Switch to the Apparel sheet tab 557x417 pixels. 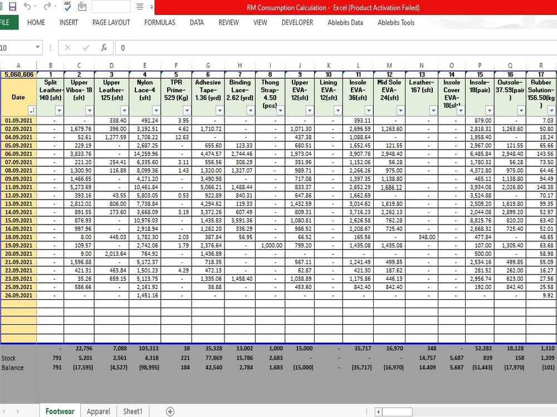99,411
